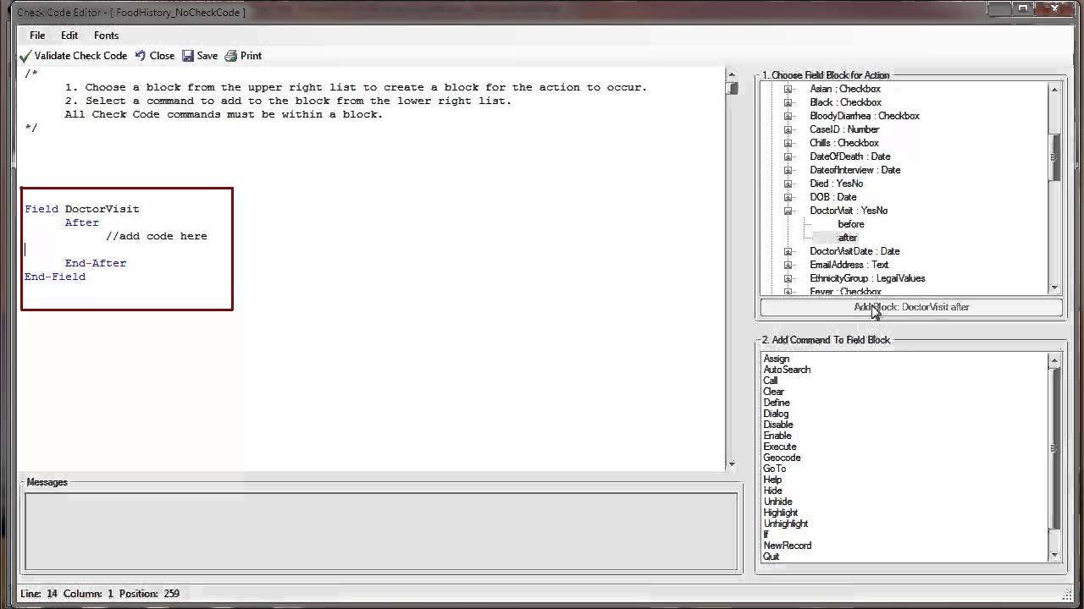Expand the Black : Checkbox tree node
The width and height of the screenshot is (1084, 609).
click(788, 102)
